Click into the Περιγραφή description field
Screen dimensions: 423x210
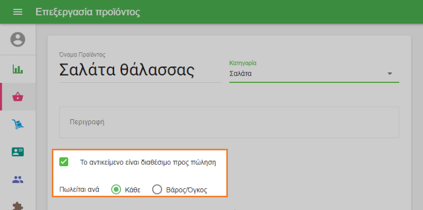coord(229,122)
